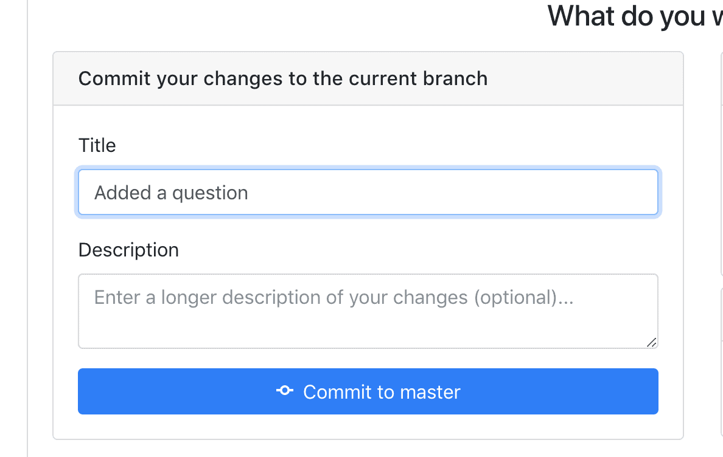Click the commit node icon on the blue button

pos(284,391)
